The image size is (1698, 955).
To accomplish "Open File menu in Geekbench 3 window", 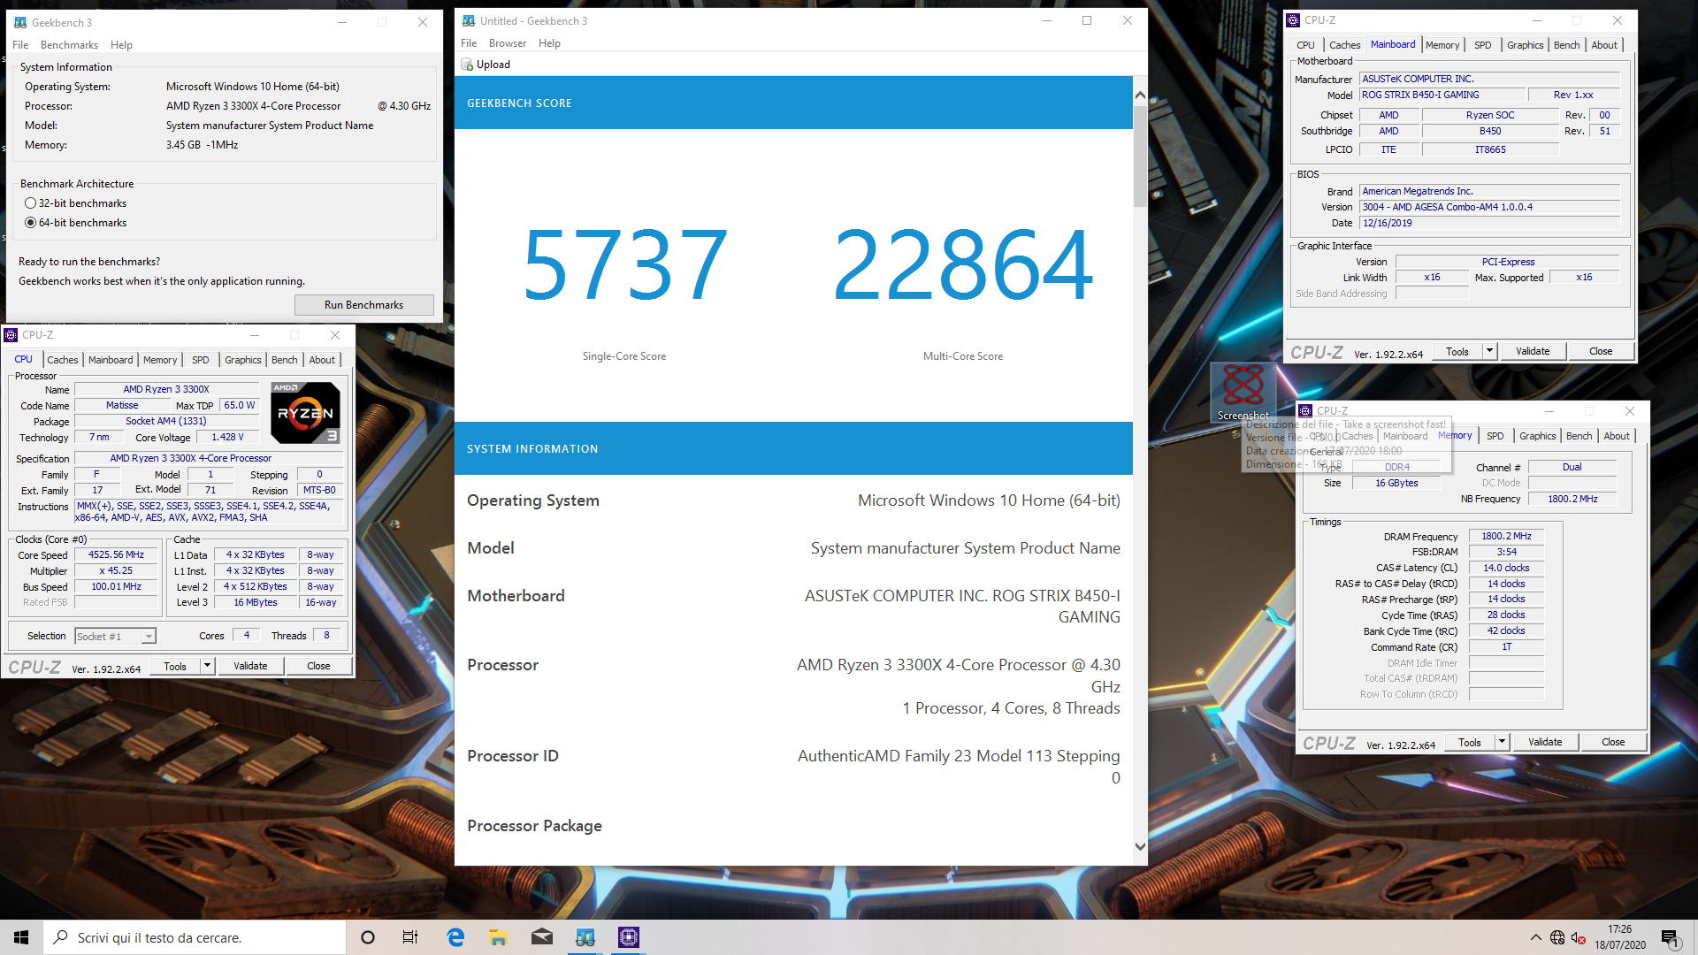I will [20, 45].
